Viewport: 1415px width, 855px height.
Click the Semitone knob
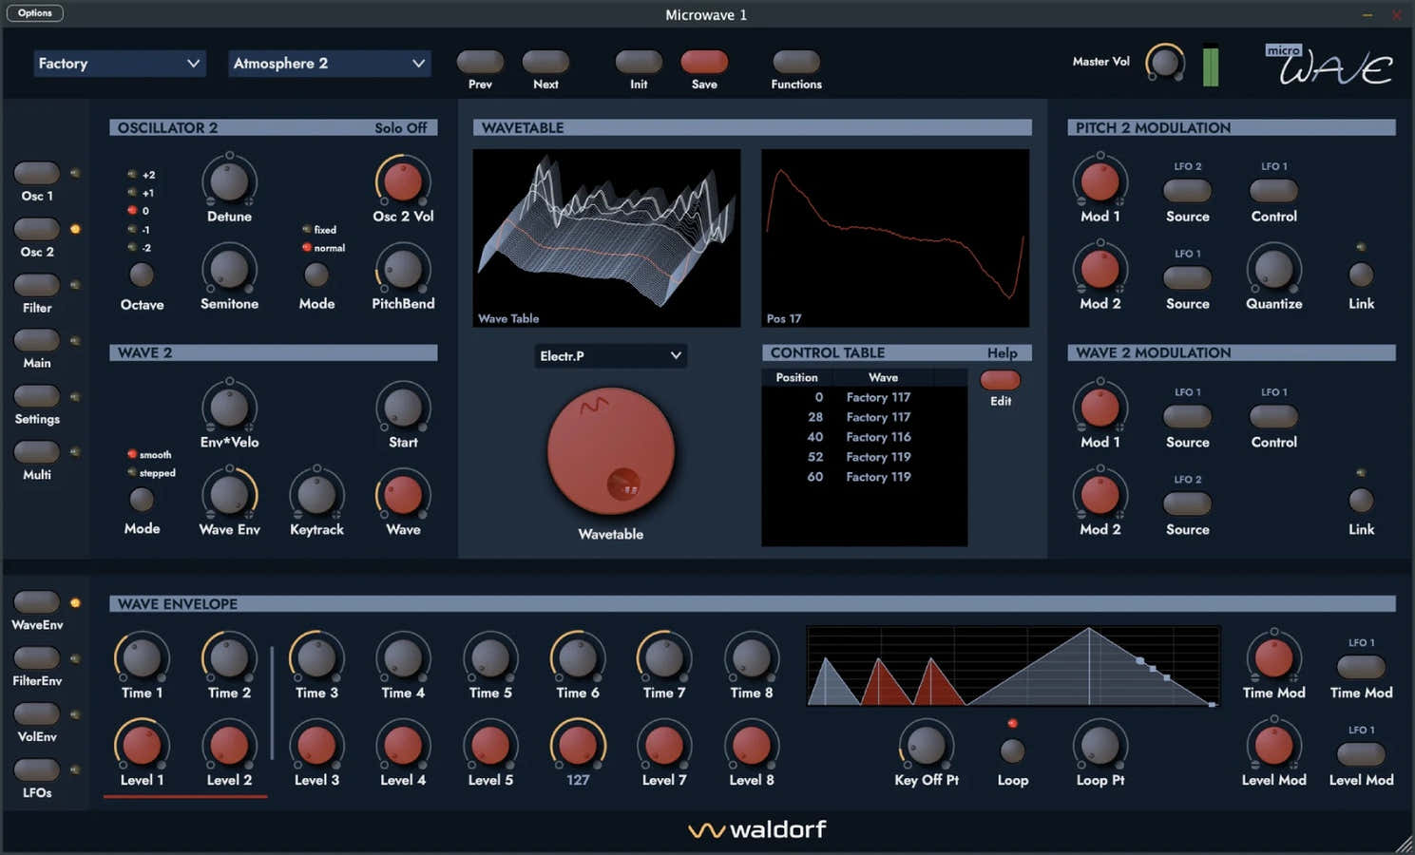(229, 270)
